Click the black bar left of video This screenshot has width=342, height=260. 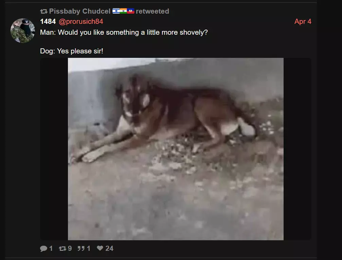[x=54, y=149]
